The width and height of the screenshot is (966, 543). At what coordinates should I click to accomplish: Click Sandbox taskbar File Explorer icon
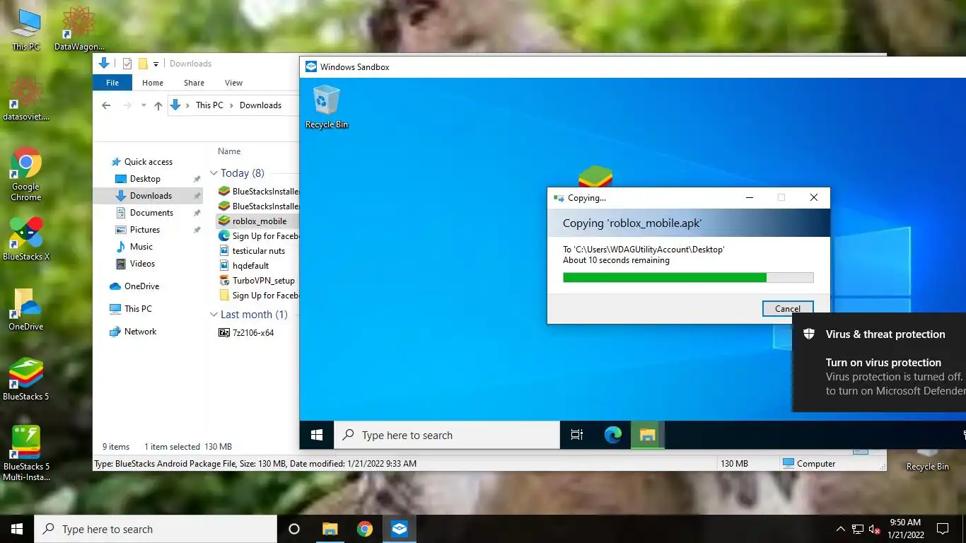pyautogui.click(x=648, y=435)
